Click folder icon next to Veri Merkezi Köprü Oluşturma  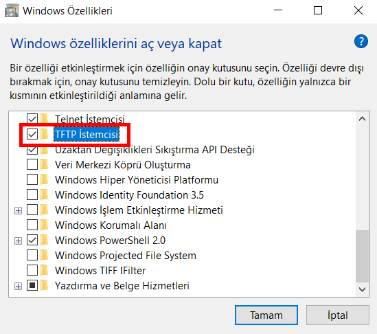[44, 164]
